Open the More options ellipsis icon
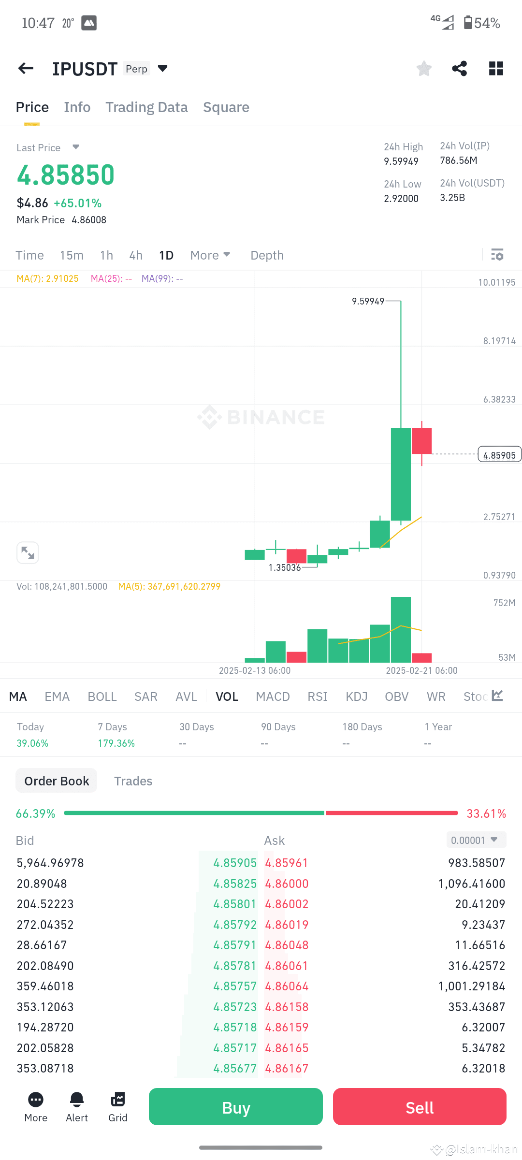 [35, 1106]
